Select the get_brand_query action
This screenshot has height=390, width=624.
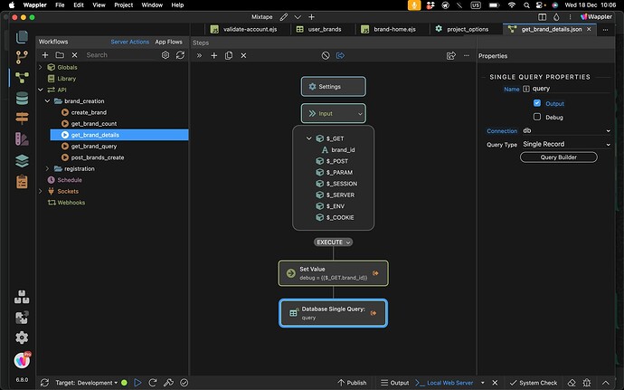[94, 147]
